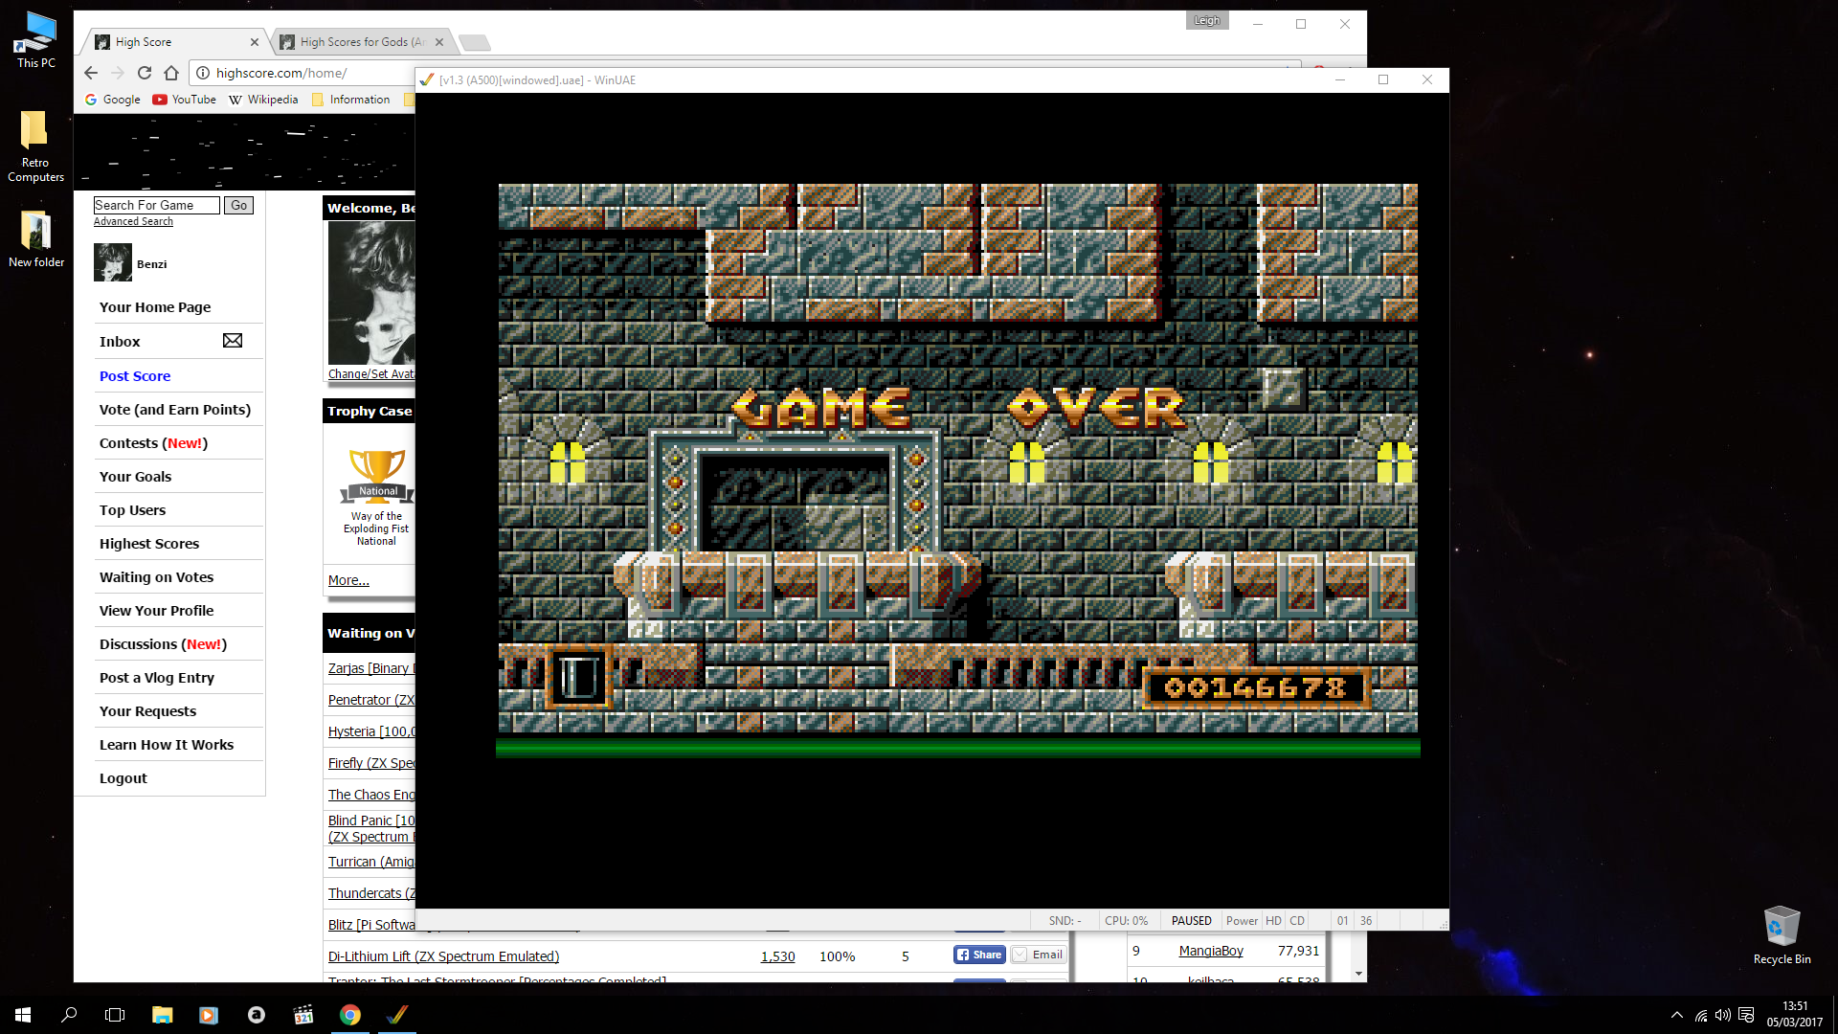Image resolution: width=1838 pixels, height=1034 pixels.
Task: Open the YouTube bookmark
Action: click(185, 100)
